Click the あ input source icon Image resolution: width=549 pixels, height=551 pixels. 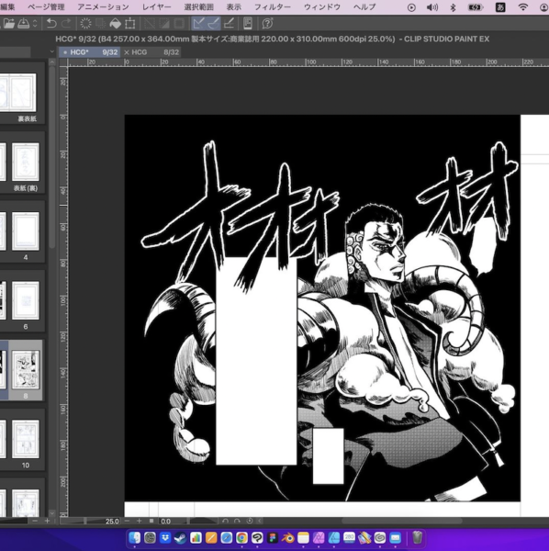[500, 7]
